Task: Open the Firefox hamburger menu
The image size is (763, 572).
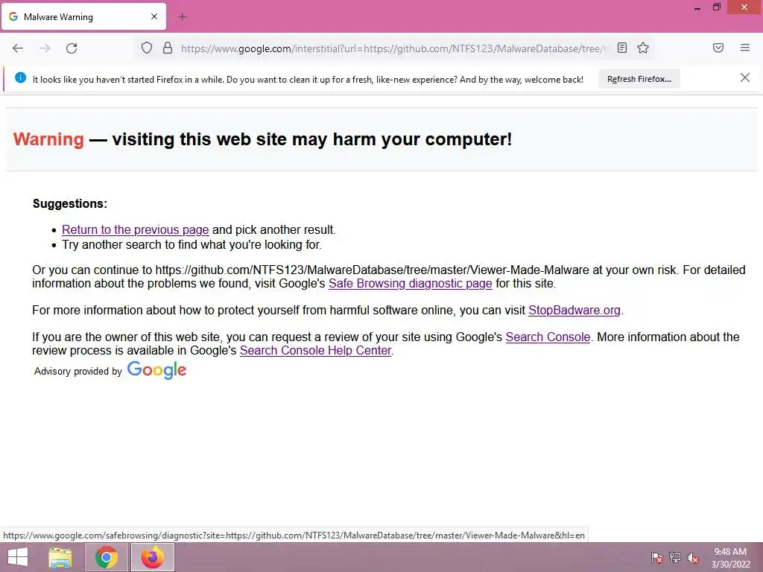Action: [745, 48]
